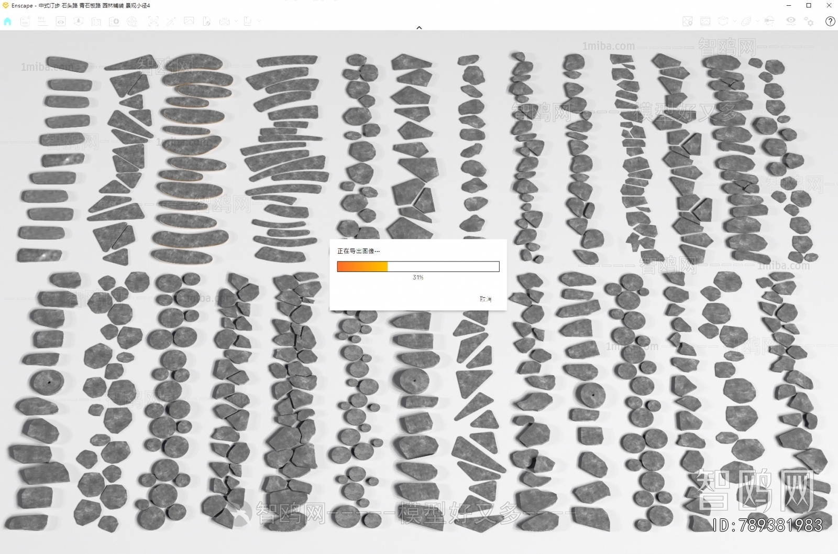Open the view management eye icon
Viewport: 838px width, 554px height.
tap(61, 21)
